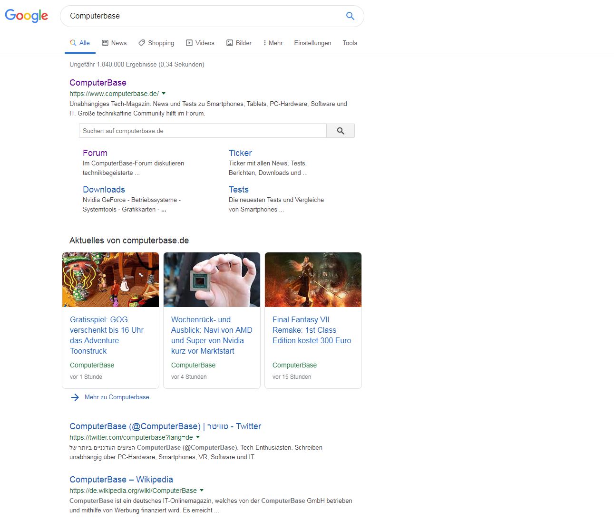Viewport: 614px width, 520px height.
Task: Click the vor 15 Stunden timestamp
Action: point(292,377)
